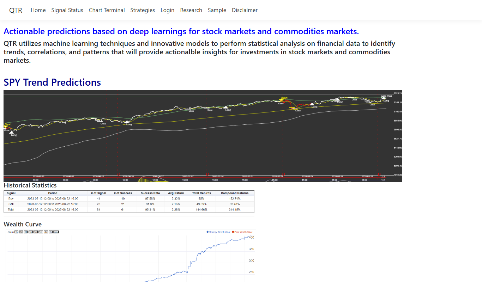Screen dimensions: 482x282
Task: Click the Historical Statistics heading
Action: click(30, 185)
